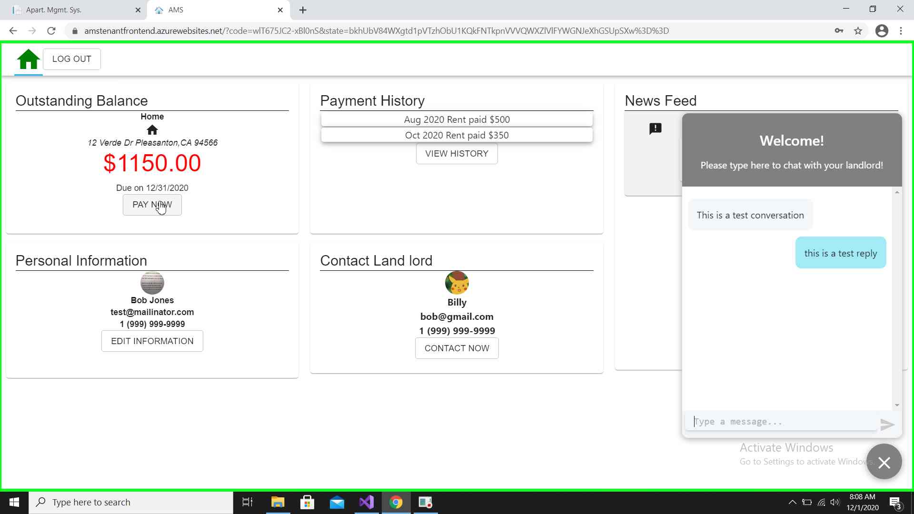
Task: Click landlord email bob@gmail.com
Action: 457,316
